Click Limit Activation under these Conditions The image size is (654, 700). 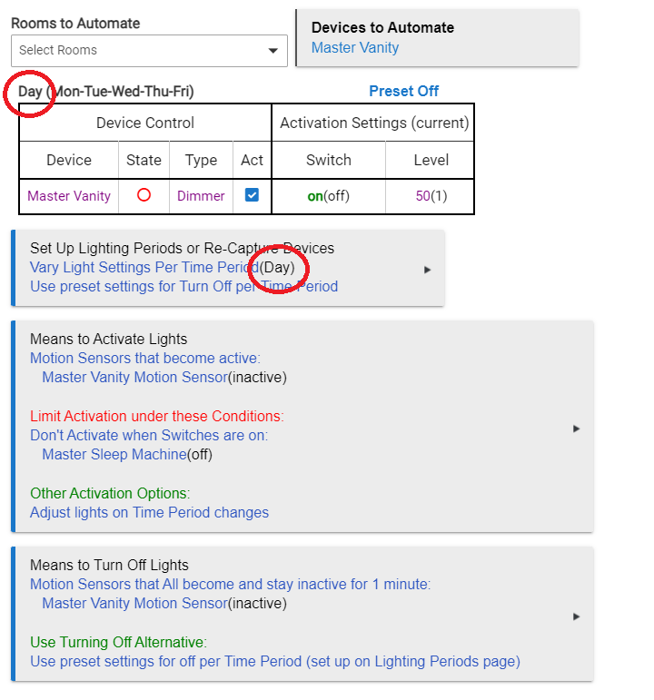coord(156,416)
